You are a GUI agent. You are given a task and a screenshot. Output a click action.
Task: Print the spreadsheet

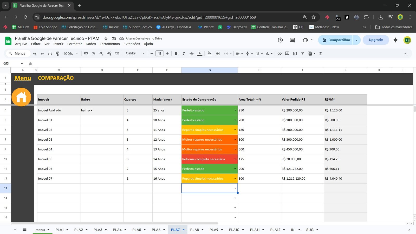pos(50,54)
